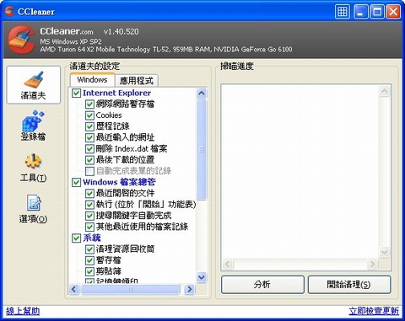Click the checklist horizontal scrollbar thumb
The width and height of the screenshot is (405, 321).
pyautogui.click(x=130, y=289)
